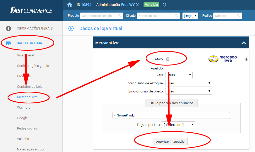
Task: Click the MercadoLivre panel header title
Action: coord(107,43)
